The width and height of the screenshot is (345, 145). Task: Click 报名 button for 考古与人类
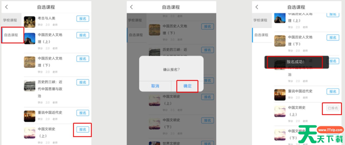coord(83,19)
